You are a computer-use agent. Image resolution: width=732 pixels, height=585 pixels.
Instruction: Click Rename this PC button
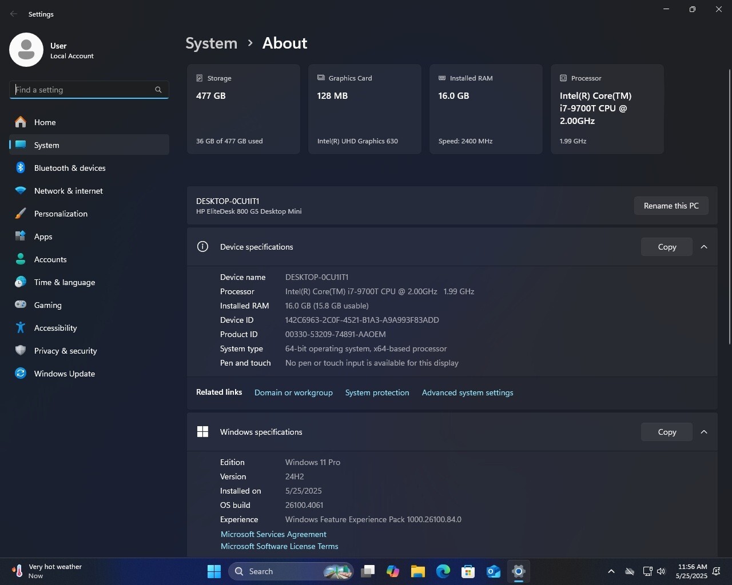671,206
